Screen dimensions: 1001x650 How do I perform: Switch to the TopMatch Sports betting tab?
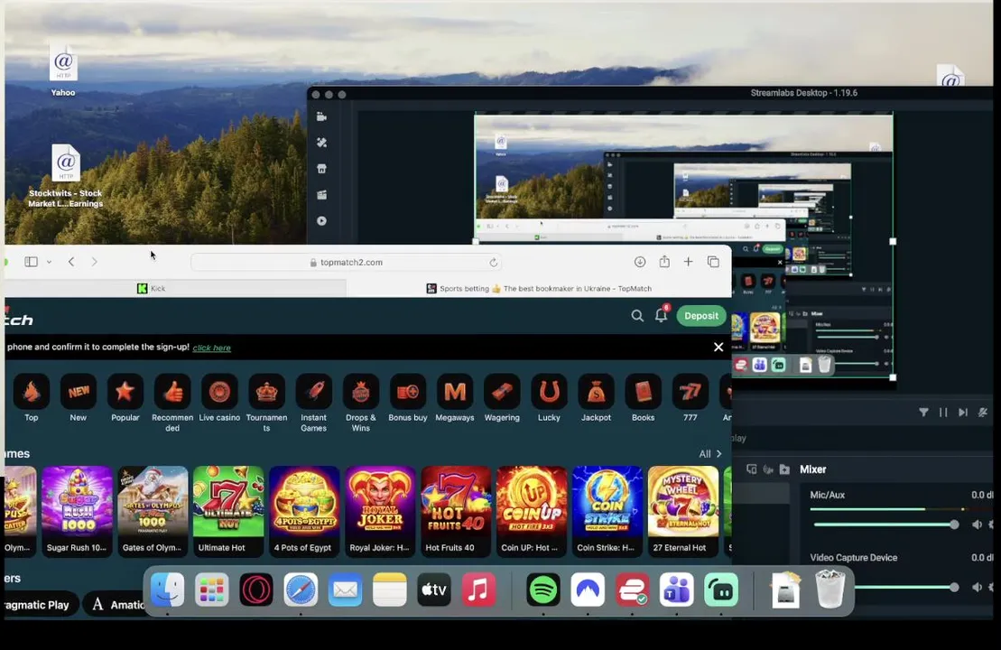tap(539, 289)
